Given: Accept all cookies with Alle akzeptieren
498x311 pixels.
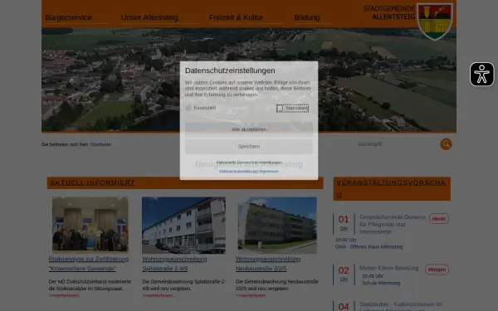Looking at the screenshot, I should click(x=249, y=129).
